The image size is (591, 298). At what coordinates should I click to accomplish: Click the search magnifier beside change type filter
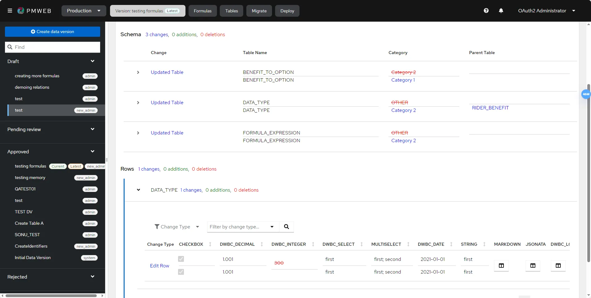(x=287, y=227)
